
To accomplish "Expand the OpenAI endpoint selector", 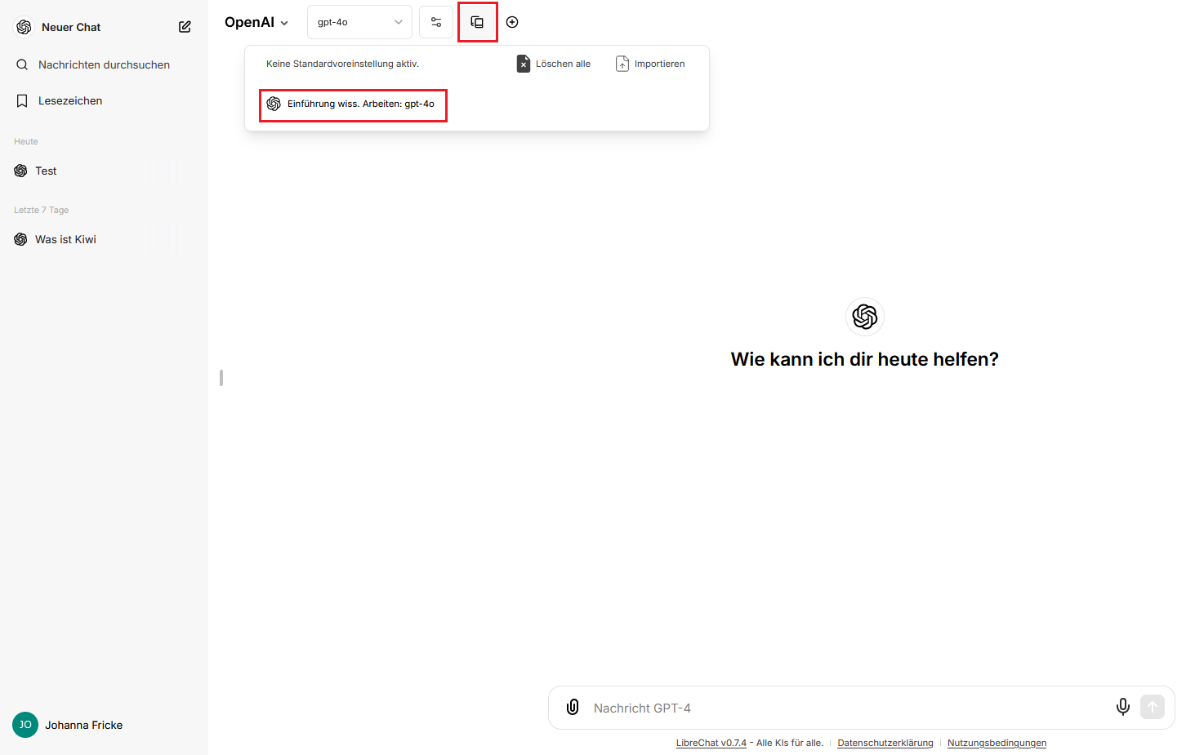I will [x=256, y=22].
